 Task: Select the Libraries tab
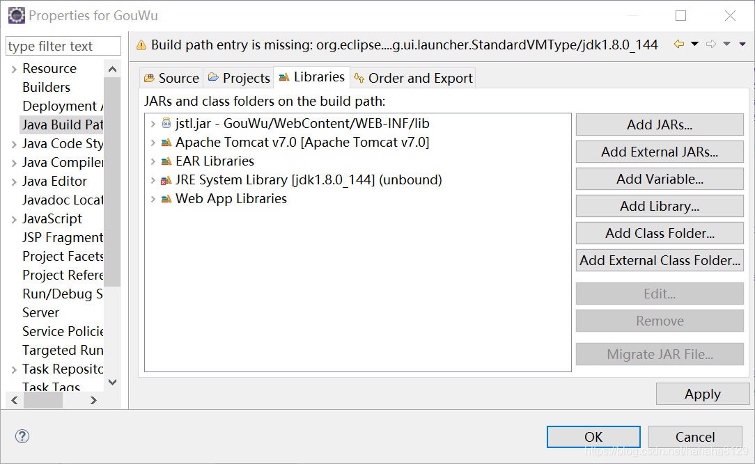311,77
